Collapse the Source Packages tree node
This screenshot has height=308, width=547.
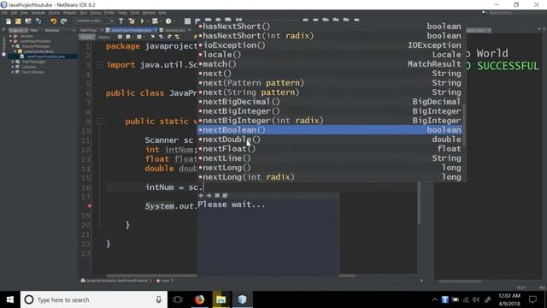click(13, 46)
